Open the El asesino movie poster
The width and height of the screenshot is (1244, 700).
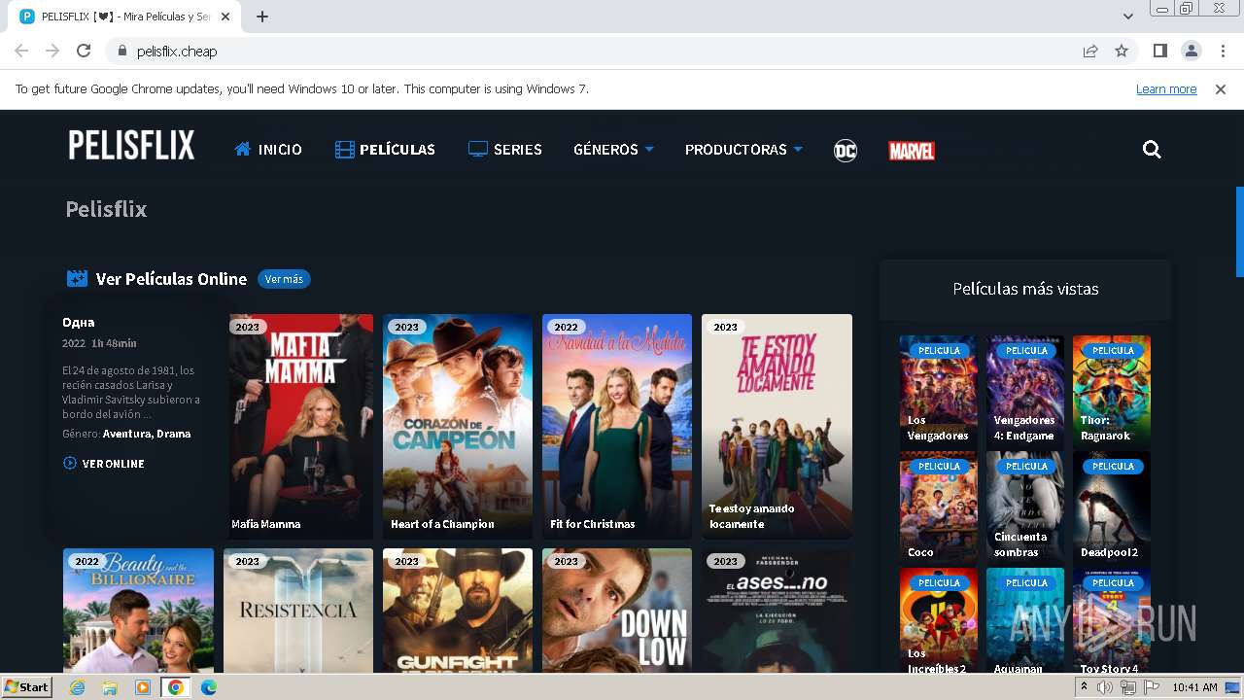click(777, 611)
